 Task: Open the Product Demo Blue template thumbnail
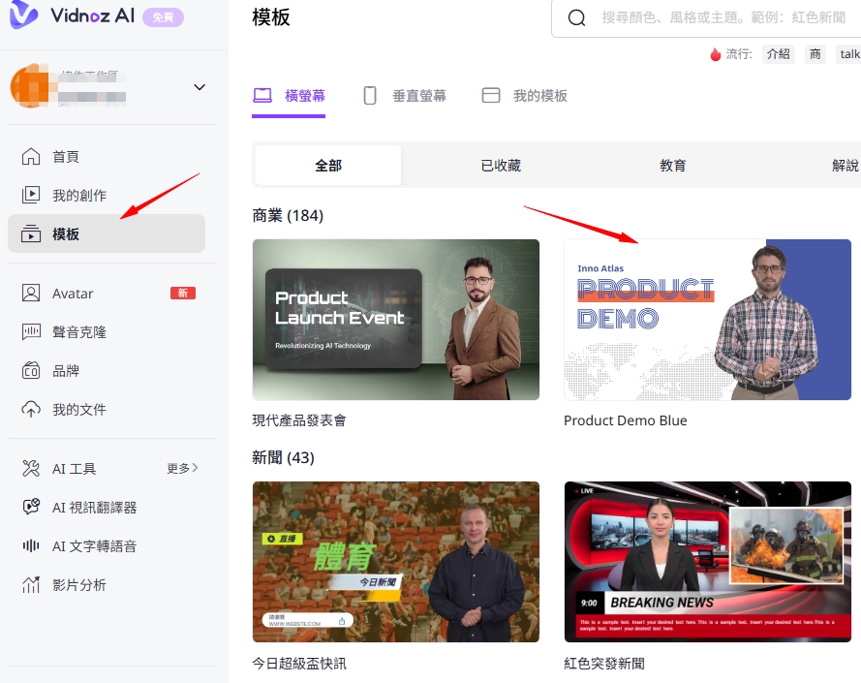coord(708,320)
